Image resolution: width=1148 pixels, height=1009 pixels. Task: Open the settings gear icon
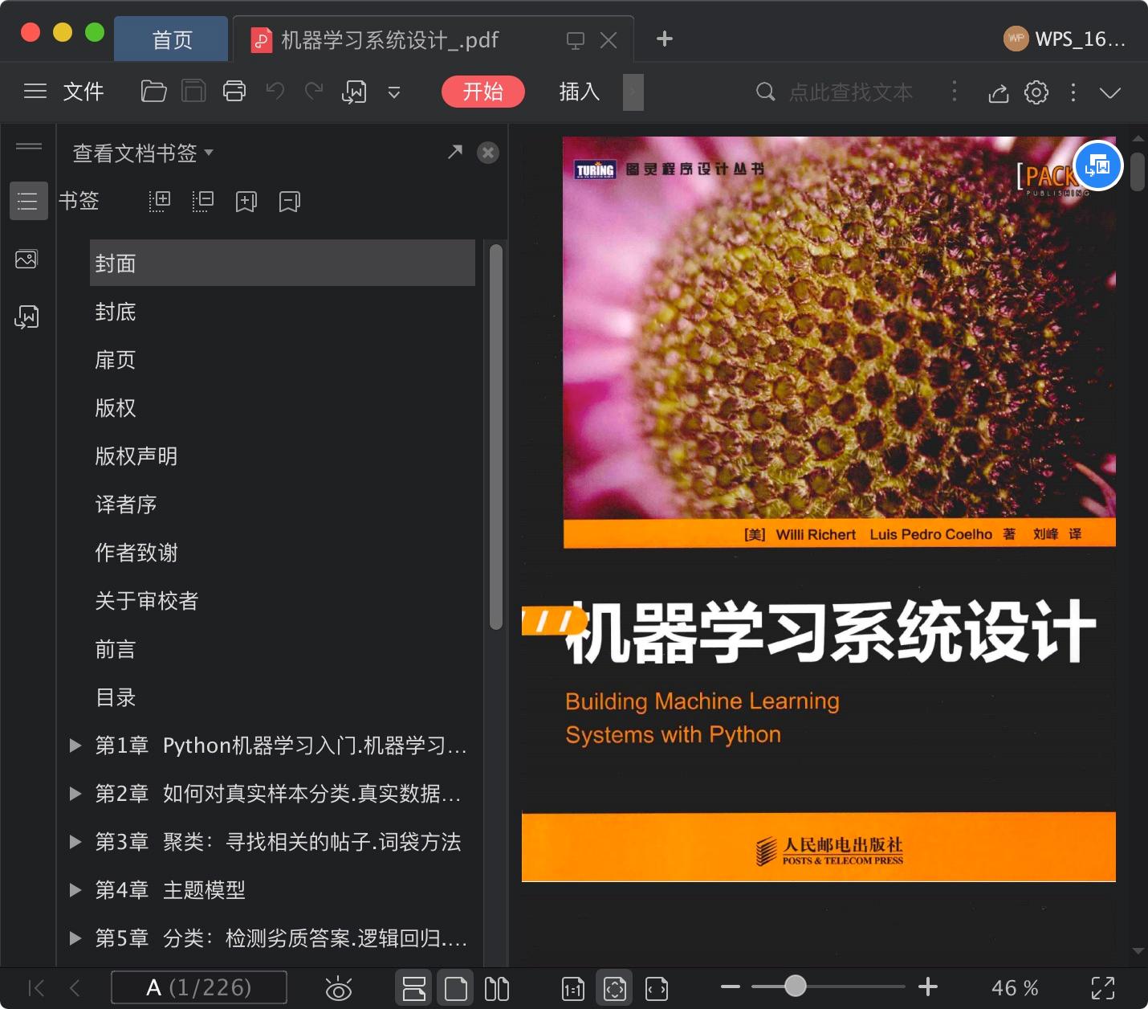click(1036, 92)
